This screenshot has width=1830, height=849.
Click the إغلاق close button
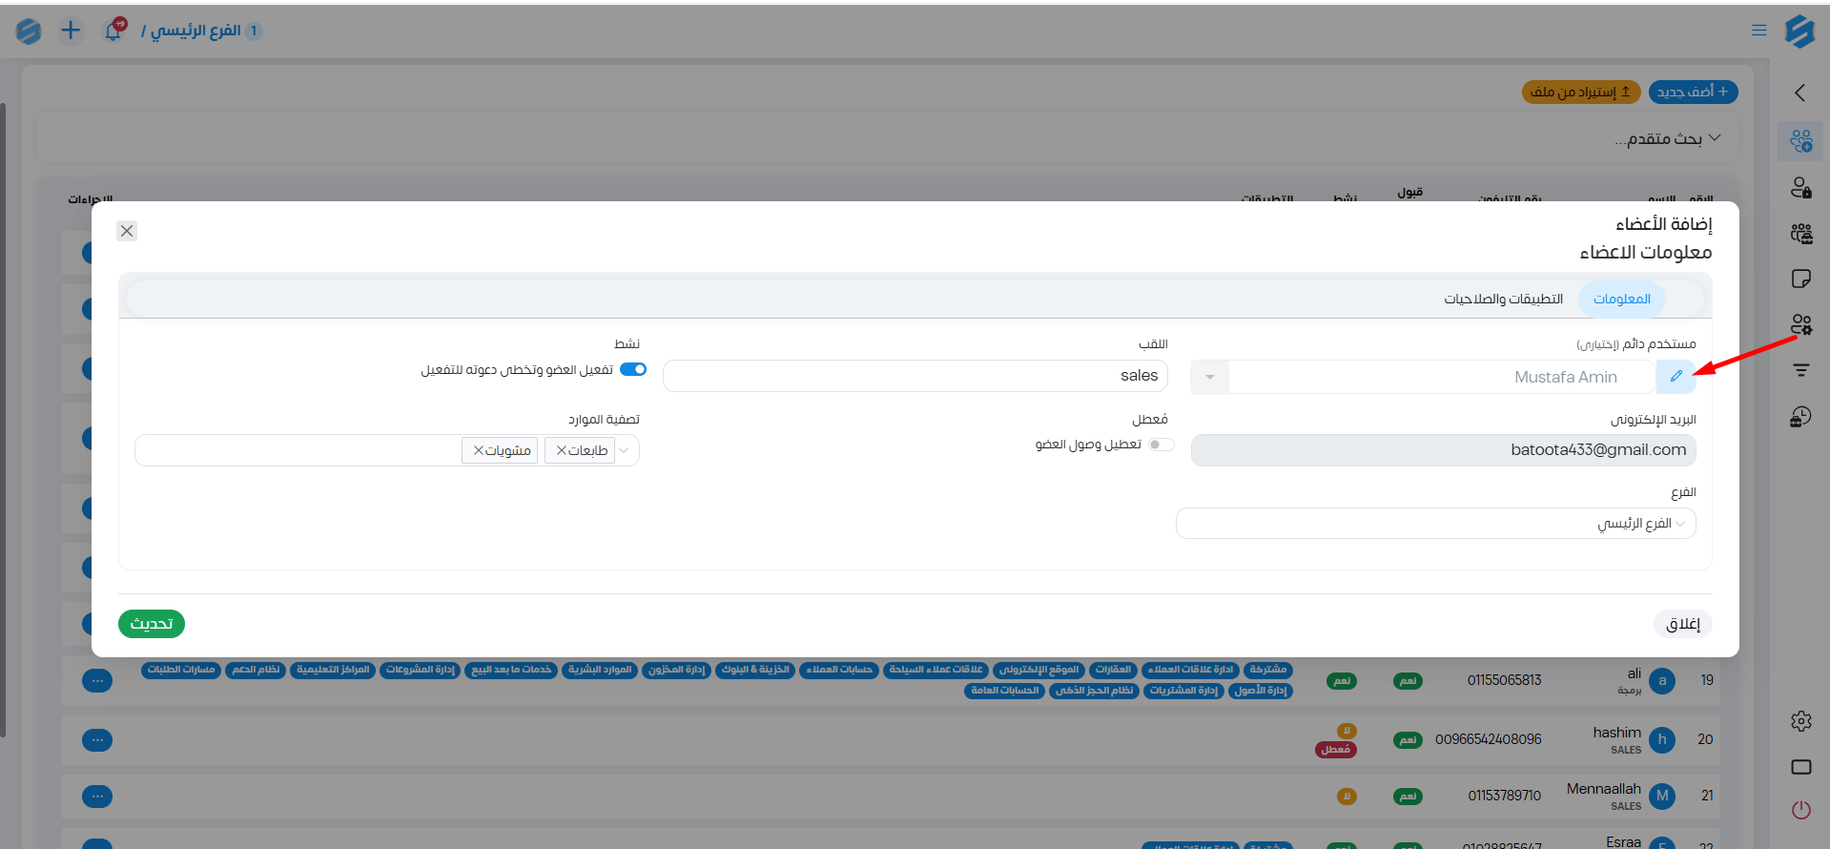coord(1682,624)
